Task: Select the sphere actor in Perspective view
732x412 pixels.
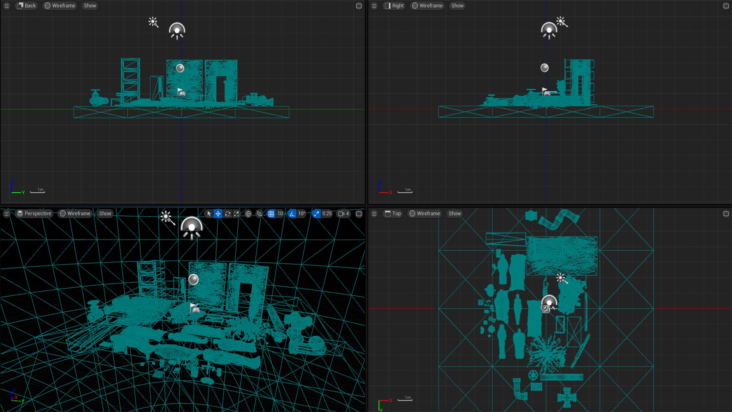Action: tap(194, 280)
